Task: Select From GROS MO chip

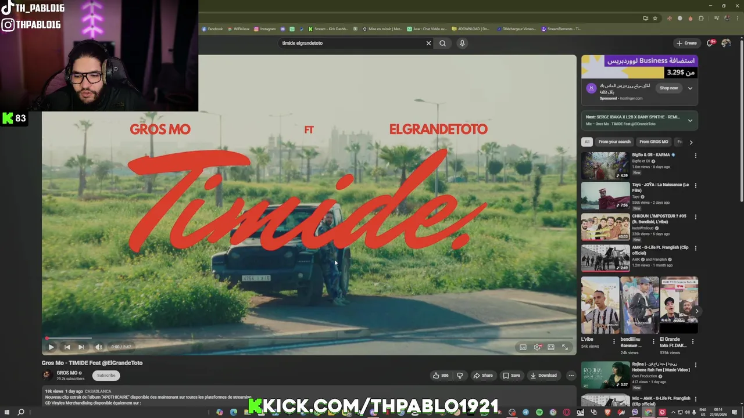Action: pyautogui.click(x=654, y=142)
